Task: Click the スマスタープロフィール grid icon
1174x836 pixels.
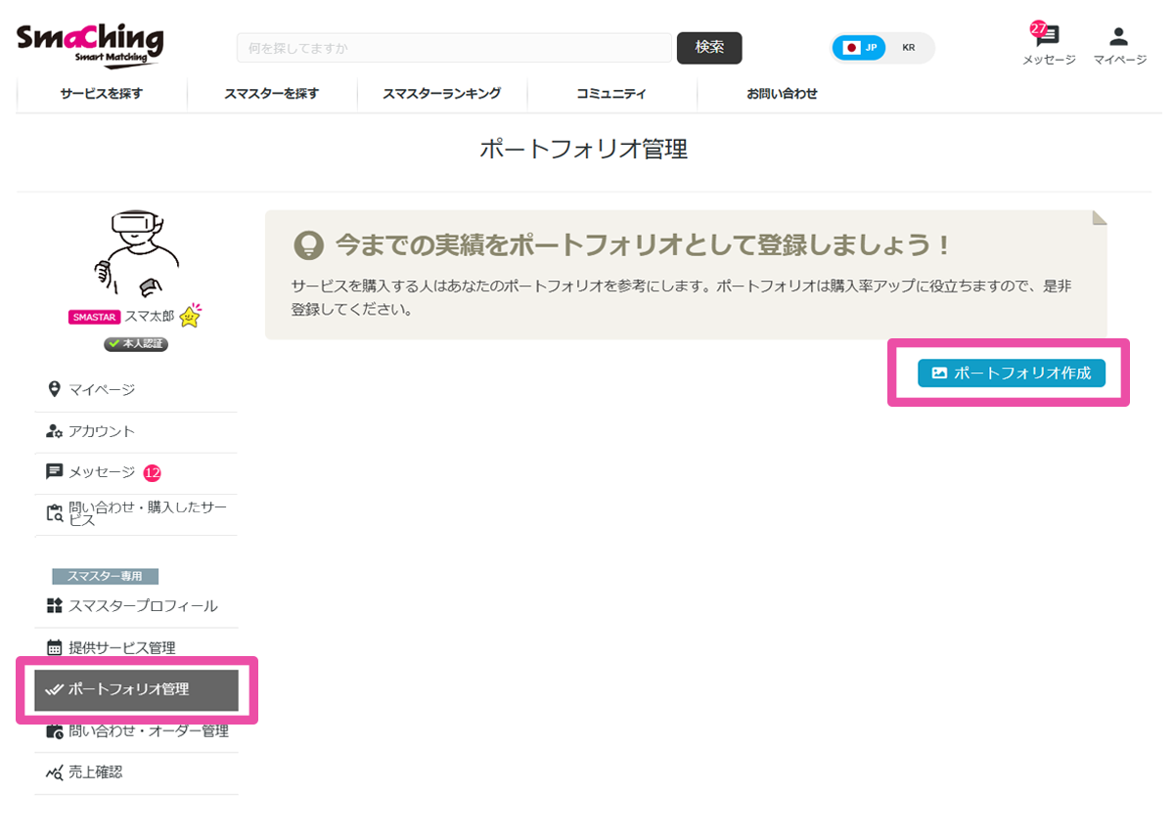Action: click(55, 606)
